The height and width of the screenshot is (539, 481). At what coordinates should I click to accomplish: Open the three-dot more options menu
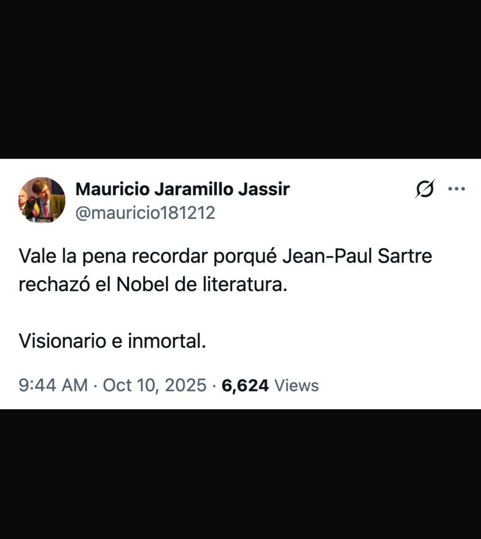tap(457, 189)
